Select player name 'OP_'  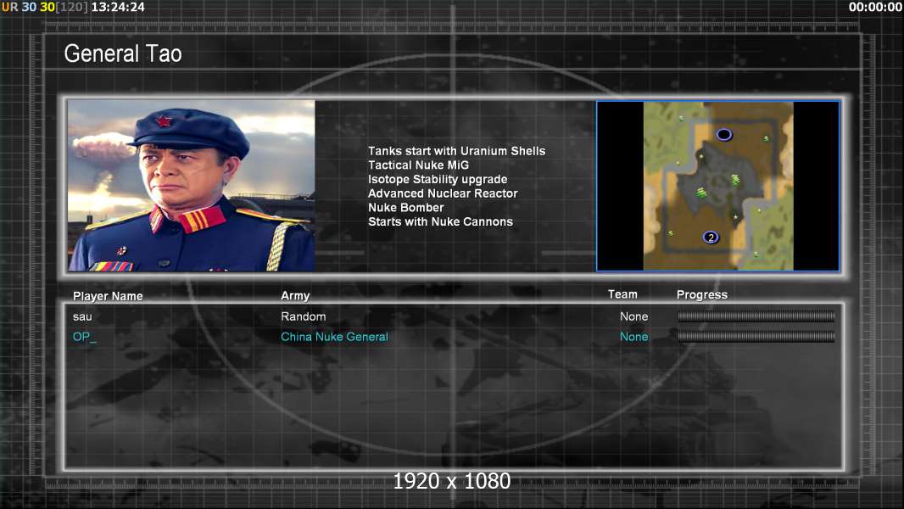(84, 337)
